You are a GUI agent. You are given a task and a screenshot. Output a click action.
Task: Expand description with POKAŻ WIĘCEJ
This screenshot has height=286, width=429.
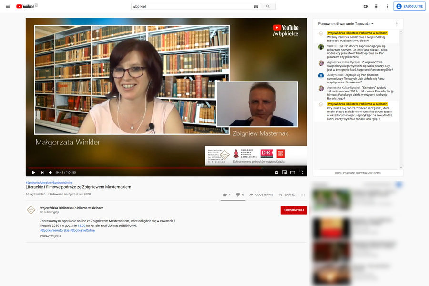coord(51,236)
